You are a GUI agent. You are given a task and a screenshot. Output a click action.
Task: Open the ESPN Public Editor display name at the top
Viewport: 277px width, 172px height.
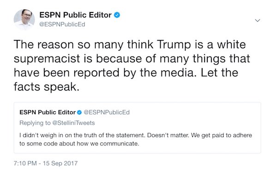(75, 15)
